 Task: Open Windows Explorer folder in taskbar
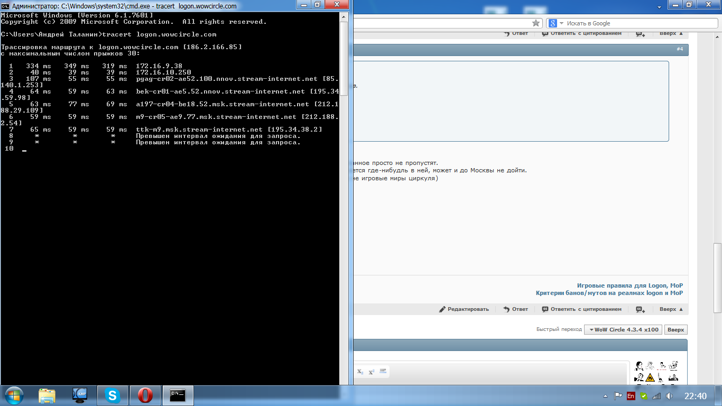point(47,395)
